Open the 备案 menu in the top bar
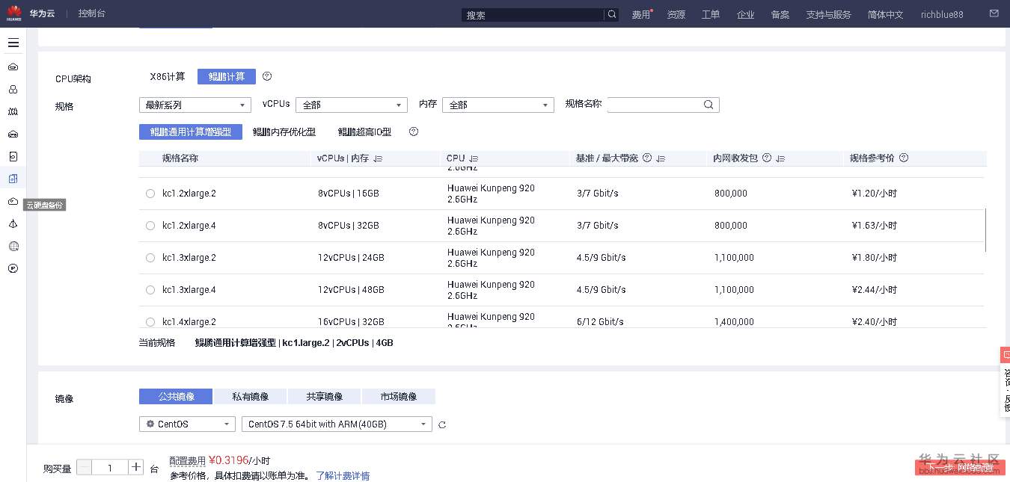1010x482 pixels. tap(780, 14)
